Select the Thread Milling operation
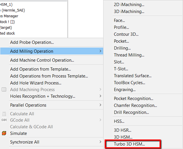The width and height of the screenshot is (183, 149). coord(129,55)
